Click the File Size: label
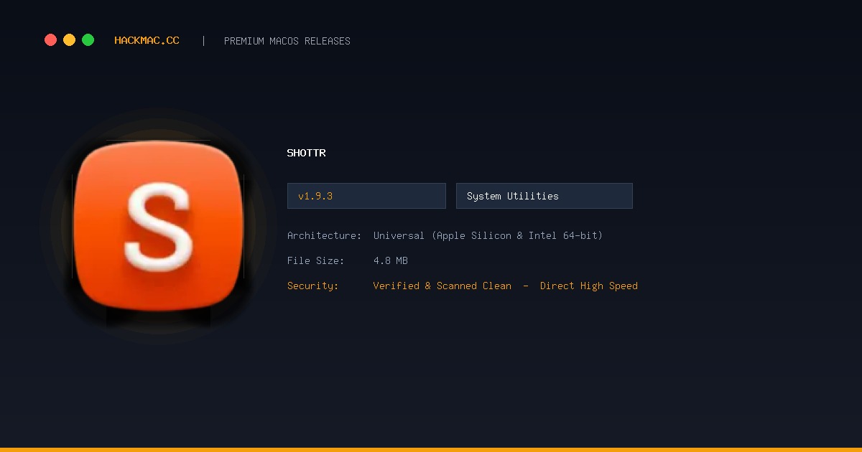Screen dimensions: 862x452 [x=316, y=260]
